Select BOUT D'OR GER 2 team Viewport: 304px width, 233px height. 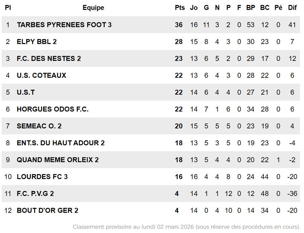47,210
